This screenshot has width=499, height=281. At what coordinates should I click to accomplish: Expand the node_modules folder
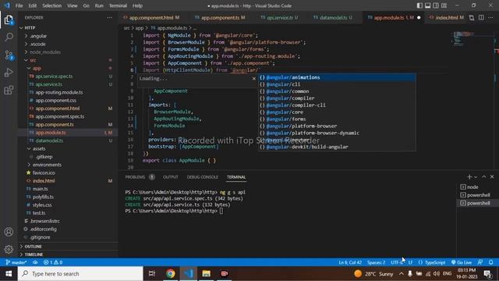pos(45,52)
